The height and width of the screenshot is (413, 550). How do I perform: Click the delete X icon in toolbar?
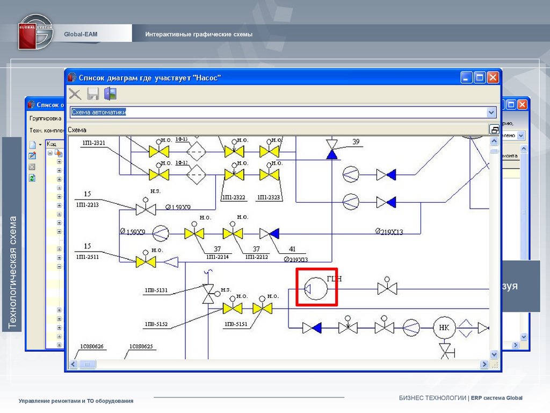tap(75, 94)
